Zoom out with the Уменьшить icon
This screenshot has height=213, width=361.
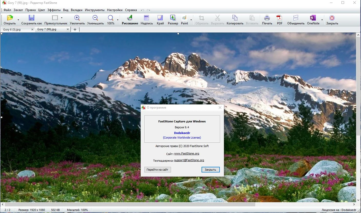pyautogui.click(x=95, y=20)
